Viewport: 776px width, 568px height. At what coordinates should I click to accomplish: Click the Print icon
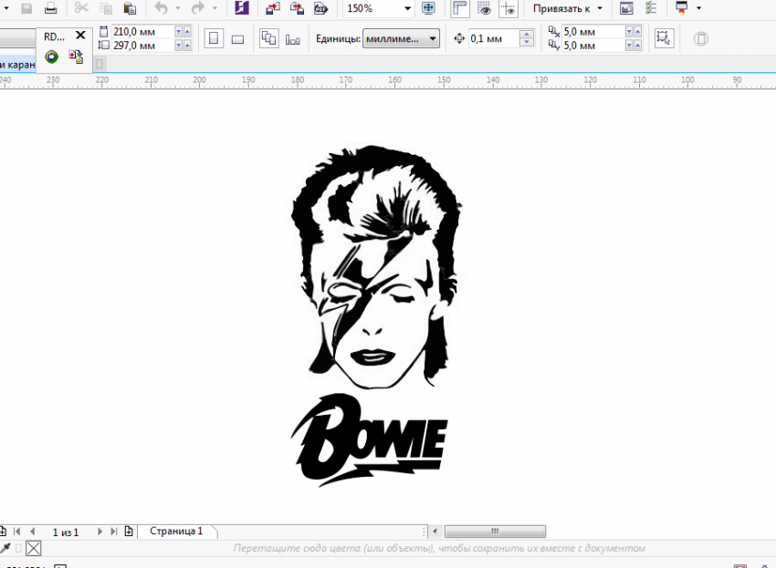50,8
